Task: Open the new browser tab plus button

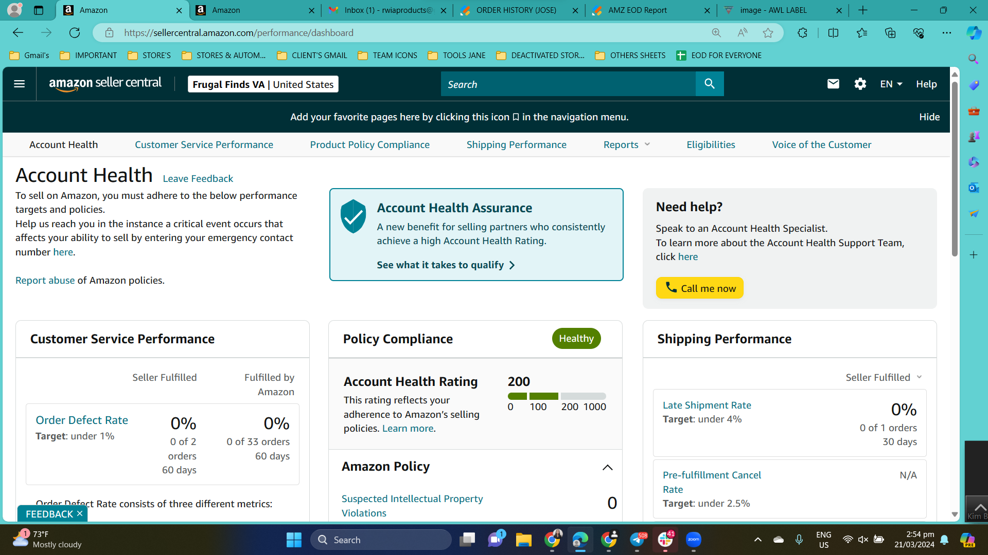Action: [x=863, y=10]
